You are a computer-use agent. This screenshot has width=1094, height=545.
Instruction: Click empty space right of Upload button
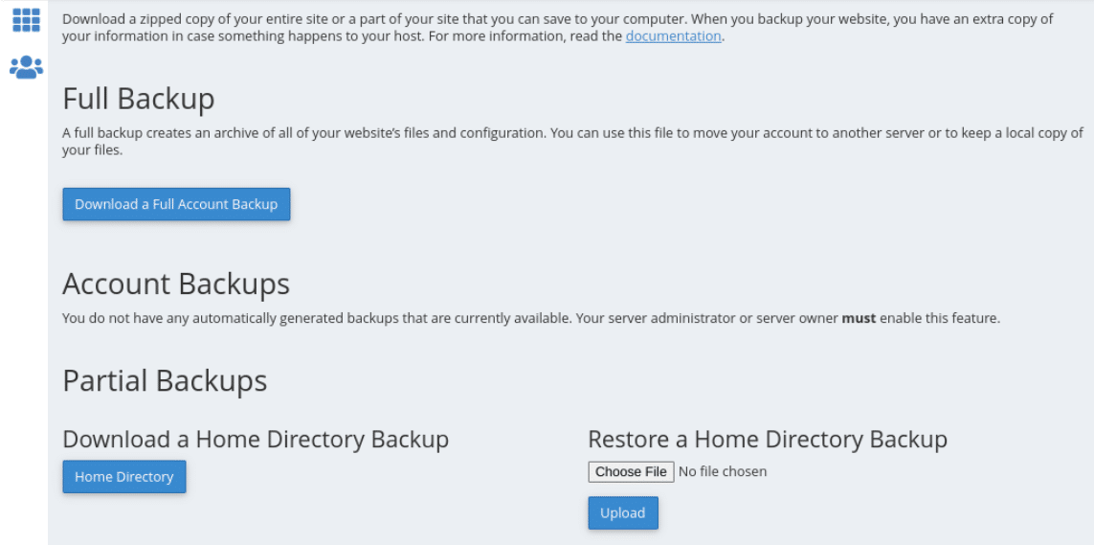tap(814, 513)
